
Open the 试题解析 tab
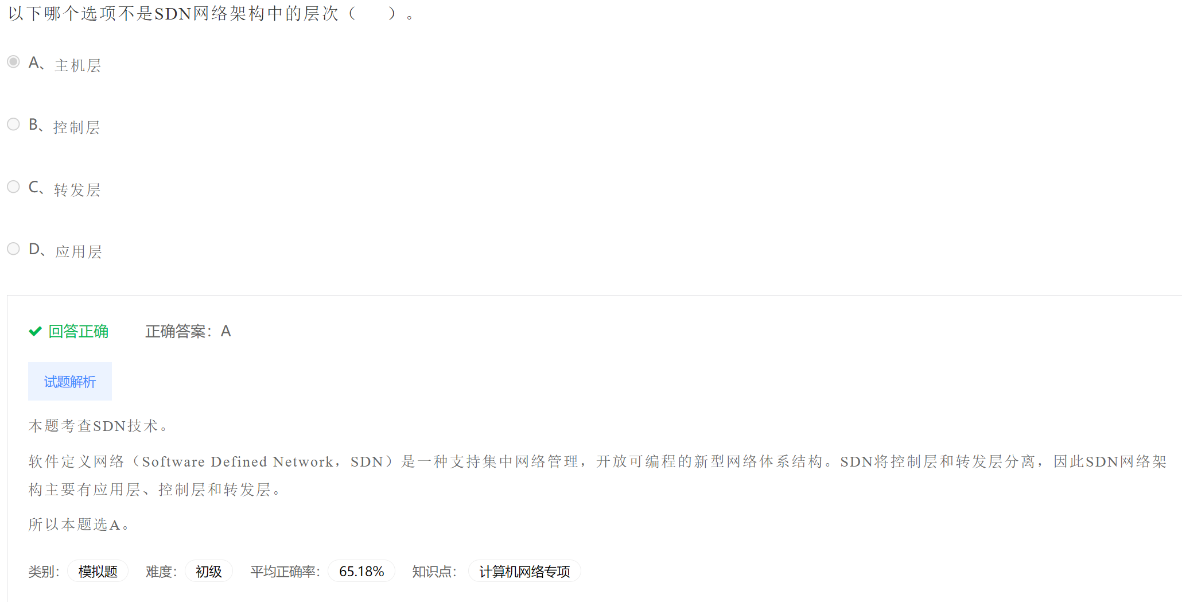[70, 382]
